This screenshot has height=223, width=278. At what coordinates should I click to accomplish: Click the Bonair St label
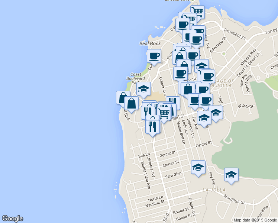coord(181,211)
